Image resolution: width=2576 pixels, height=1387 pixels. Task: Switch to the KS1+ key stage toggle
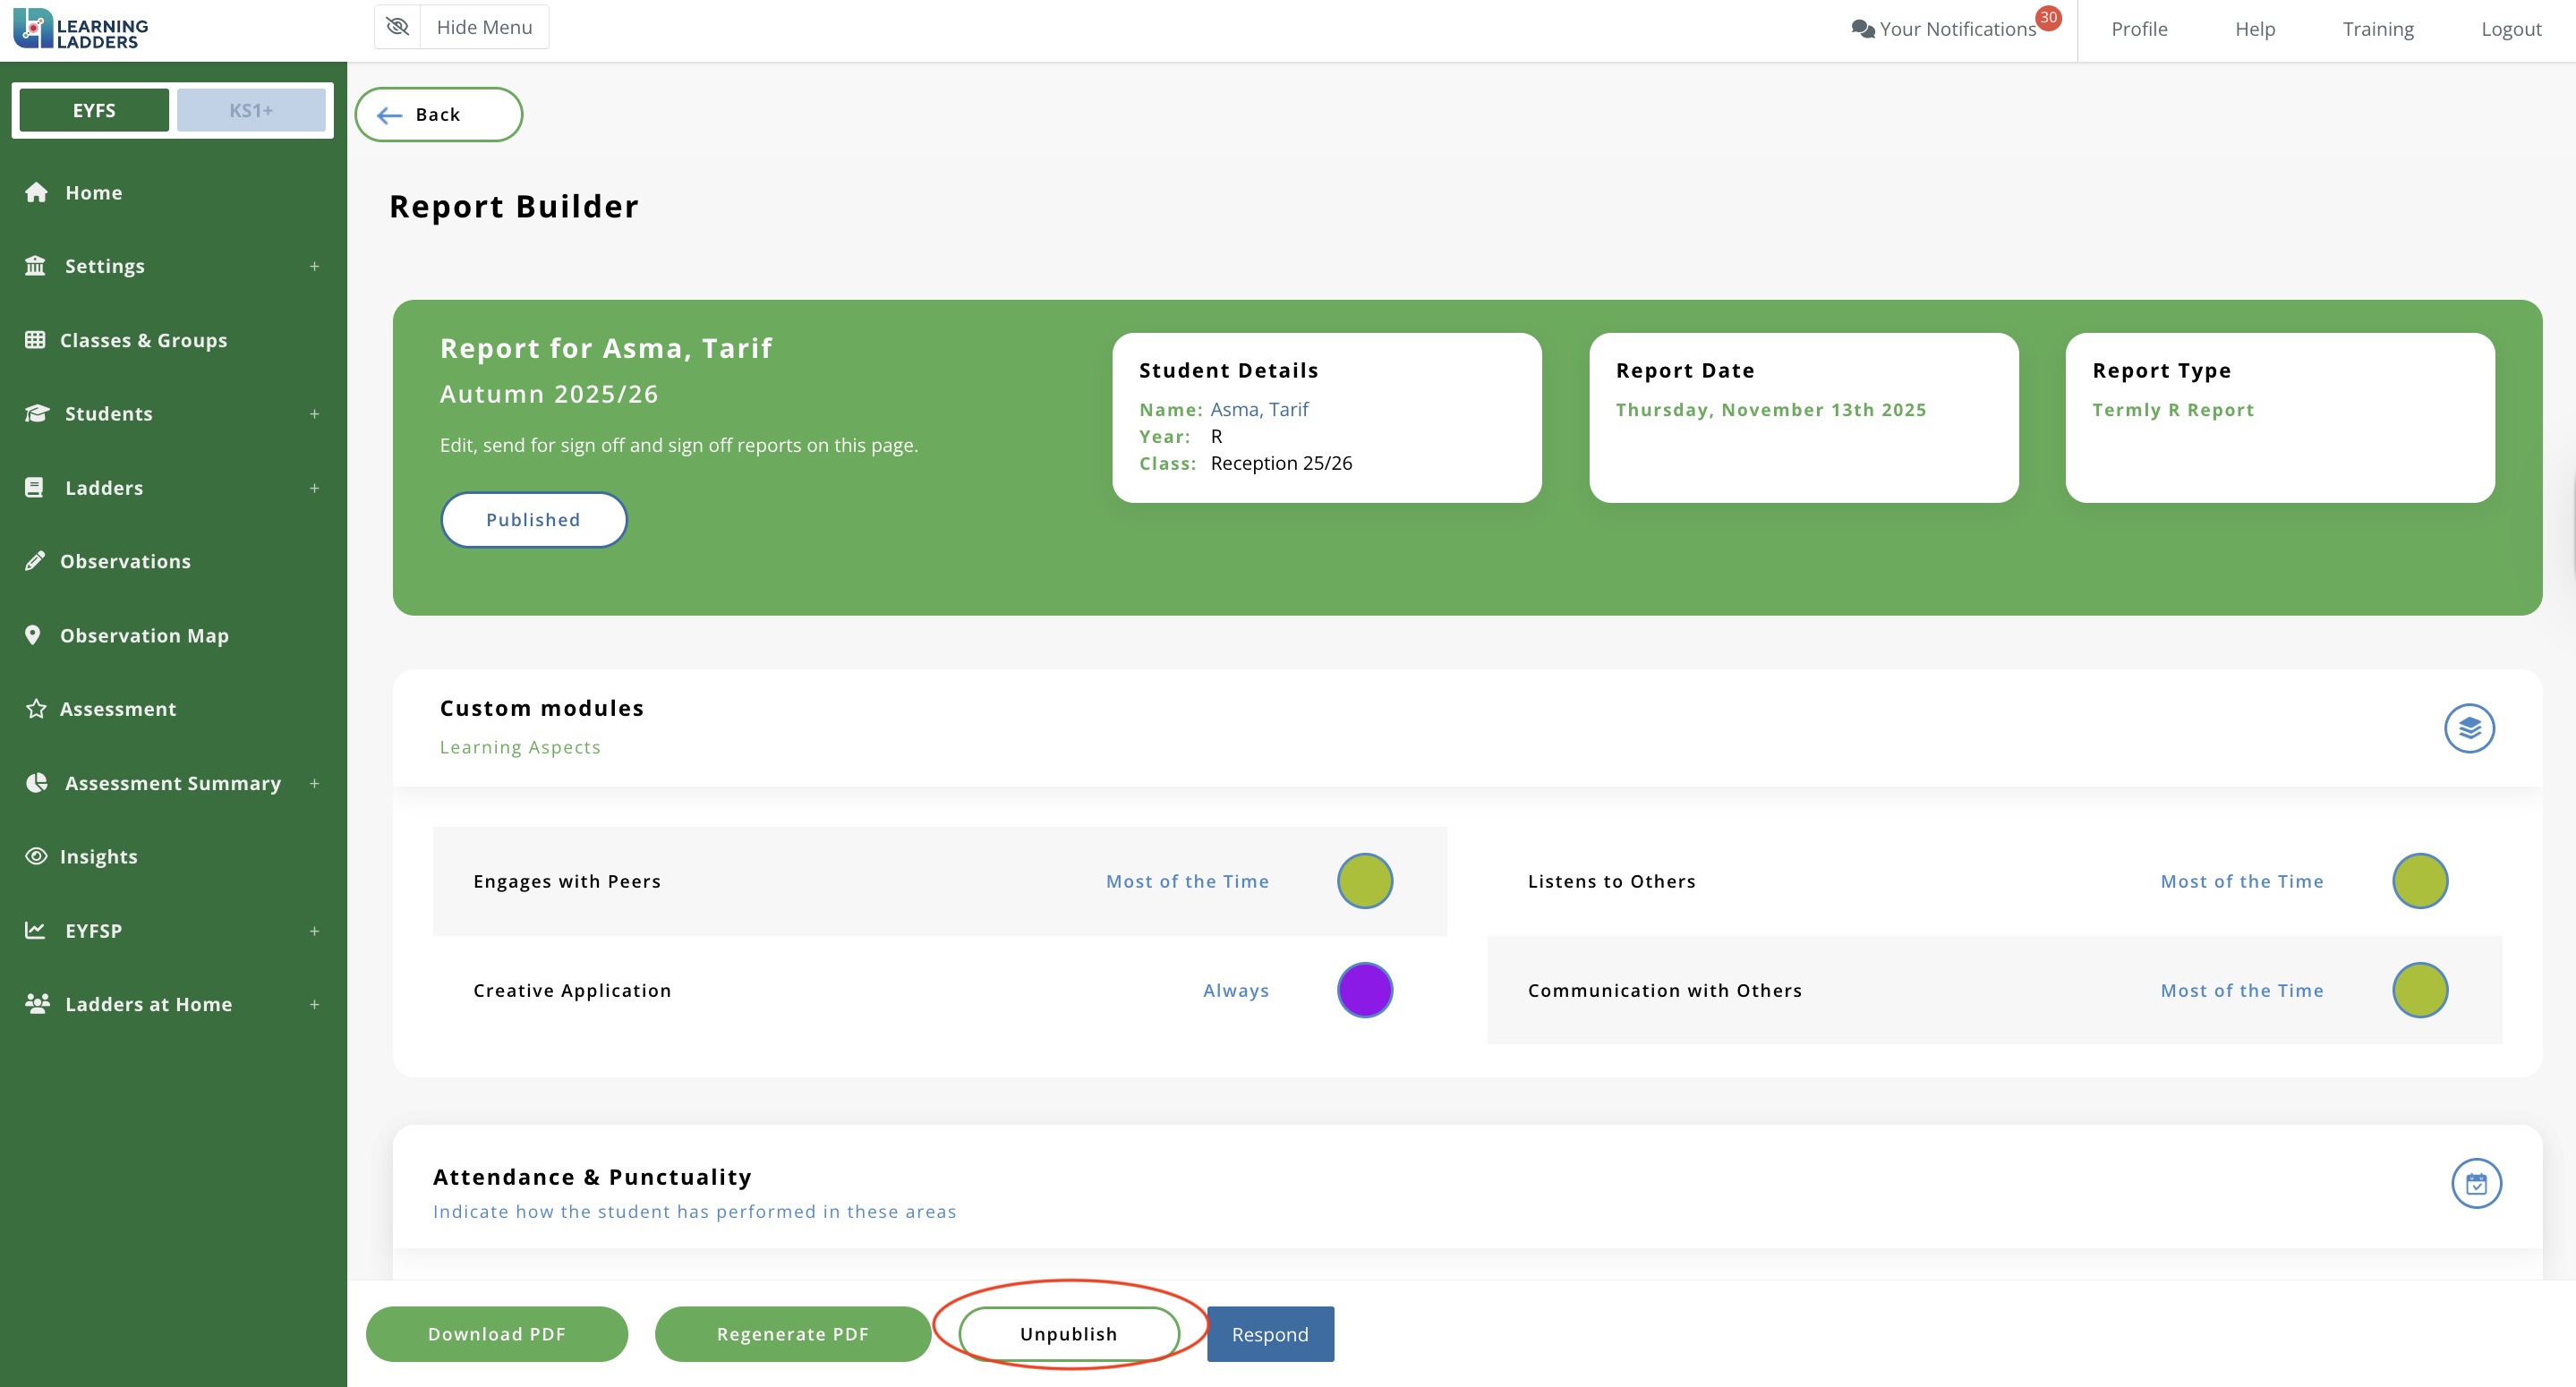[x=251, y=110]
